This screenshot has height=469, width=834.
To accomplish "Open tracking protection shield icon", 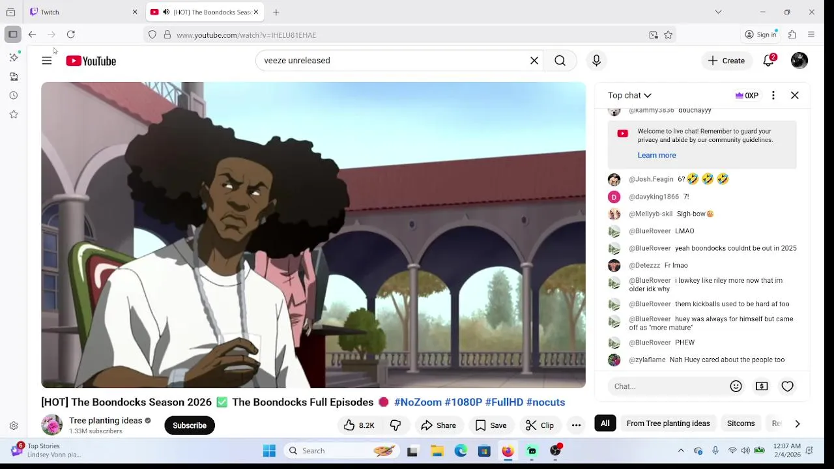I will point(152,35).
